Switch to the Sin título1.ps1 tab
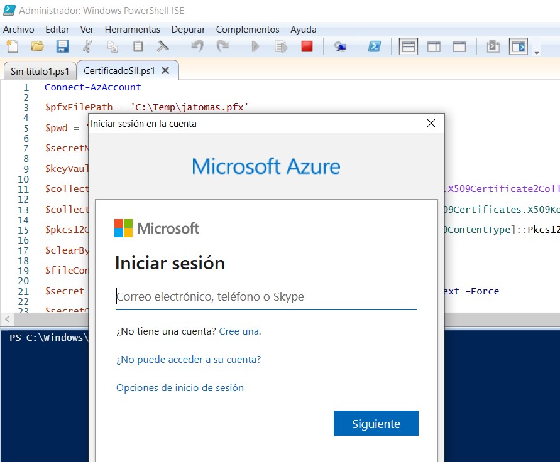The height and width of the screenshot is (462, 560). coord(40,72)
